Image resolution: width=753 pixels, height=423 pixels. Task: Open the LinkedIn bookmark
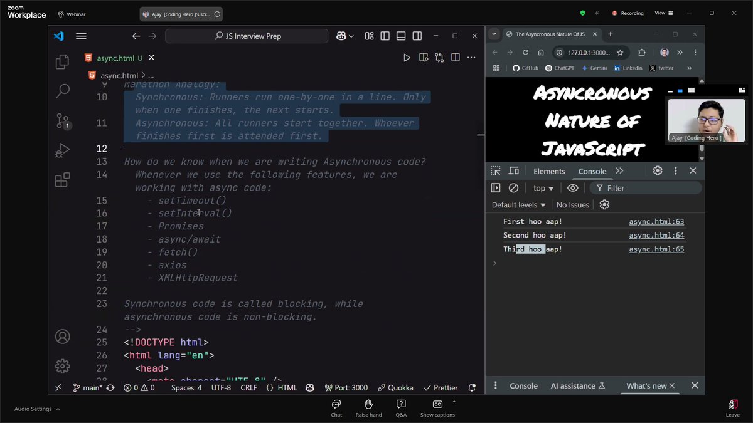click(x=628, y=68)
